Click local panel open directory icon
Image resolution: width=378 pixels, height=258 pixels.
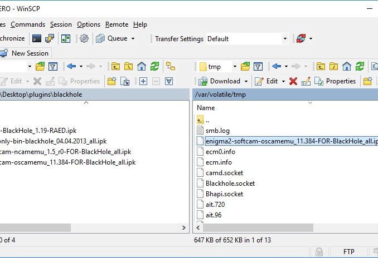(40, 66)
